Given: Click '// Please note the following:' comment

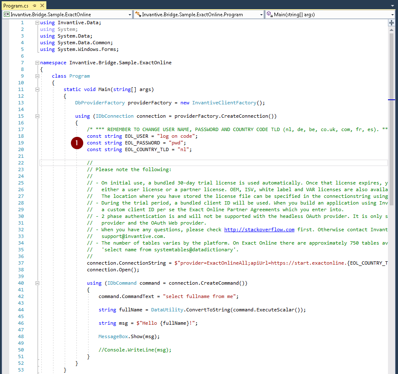Looking at the screenshot, I should (129, 169).
